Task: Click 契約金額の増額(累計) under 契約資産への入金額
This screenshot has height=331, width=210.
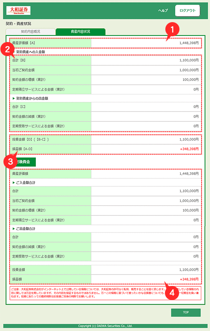Action: (29, 79)
